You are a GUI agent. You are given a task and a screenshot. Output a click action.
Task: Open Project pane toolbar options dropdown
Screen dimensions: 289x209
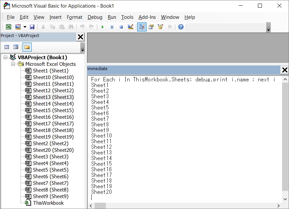pyautogui.click(x=83, y=47)
